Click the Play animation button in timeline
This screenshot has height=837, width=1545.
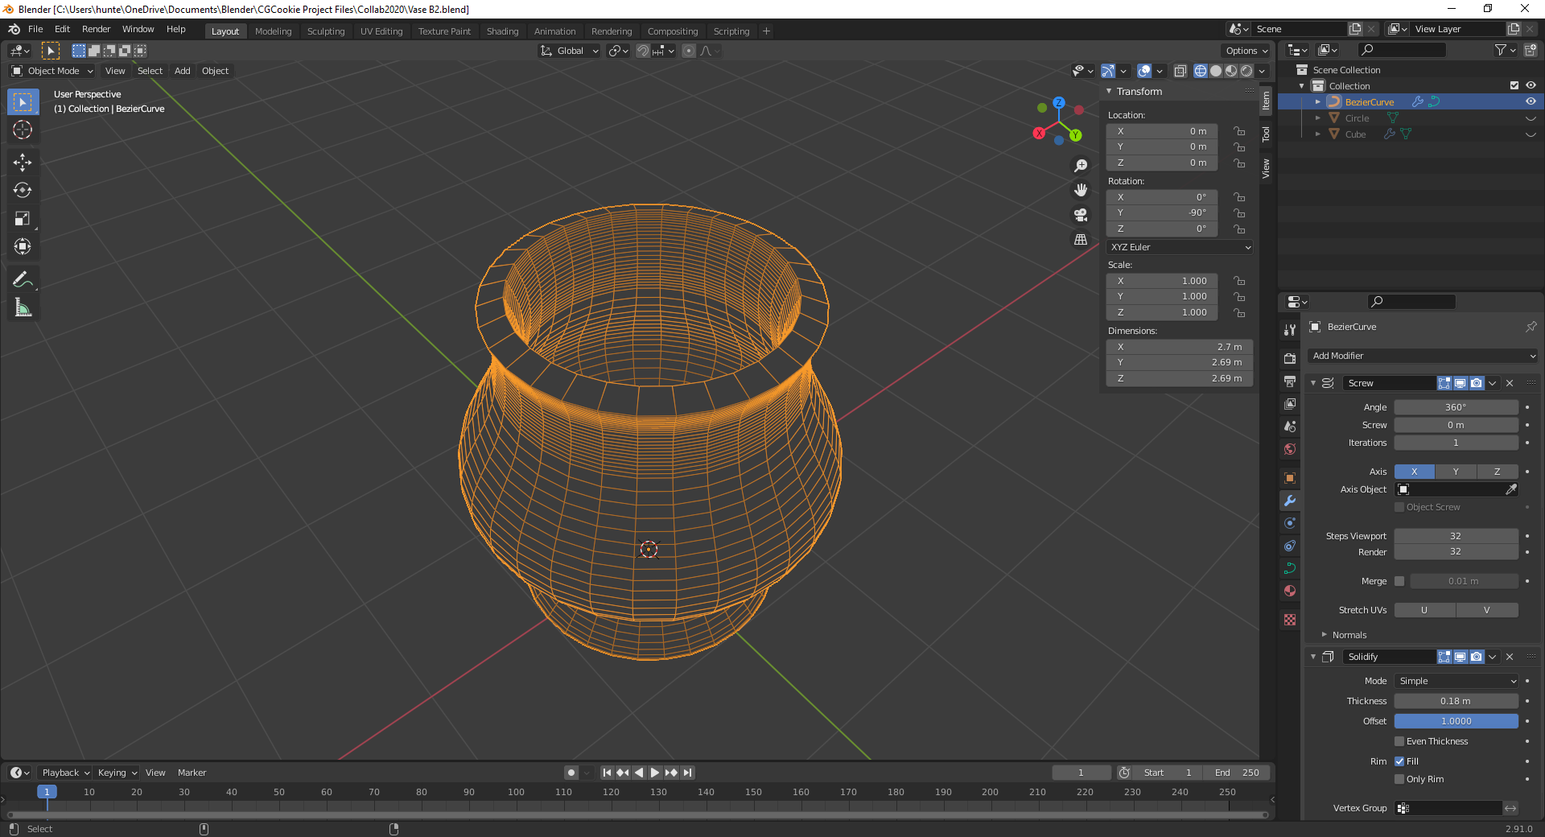point(655,773)
